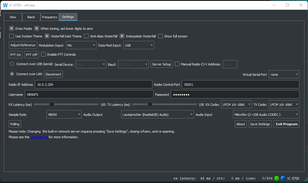Click the RX Latency slider handle
This screenshot has width=308, height=183.
pos(52,104)
